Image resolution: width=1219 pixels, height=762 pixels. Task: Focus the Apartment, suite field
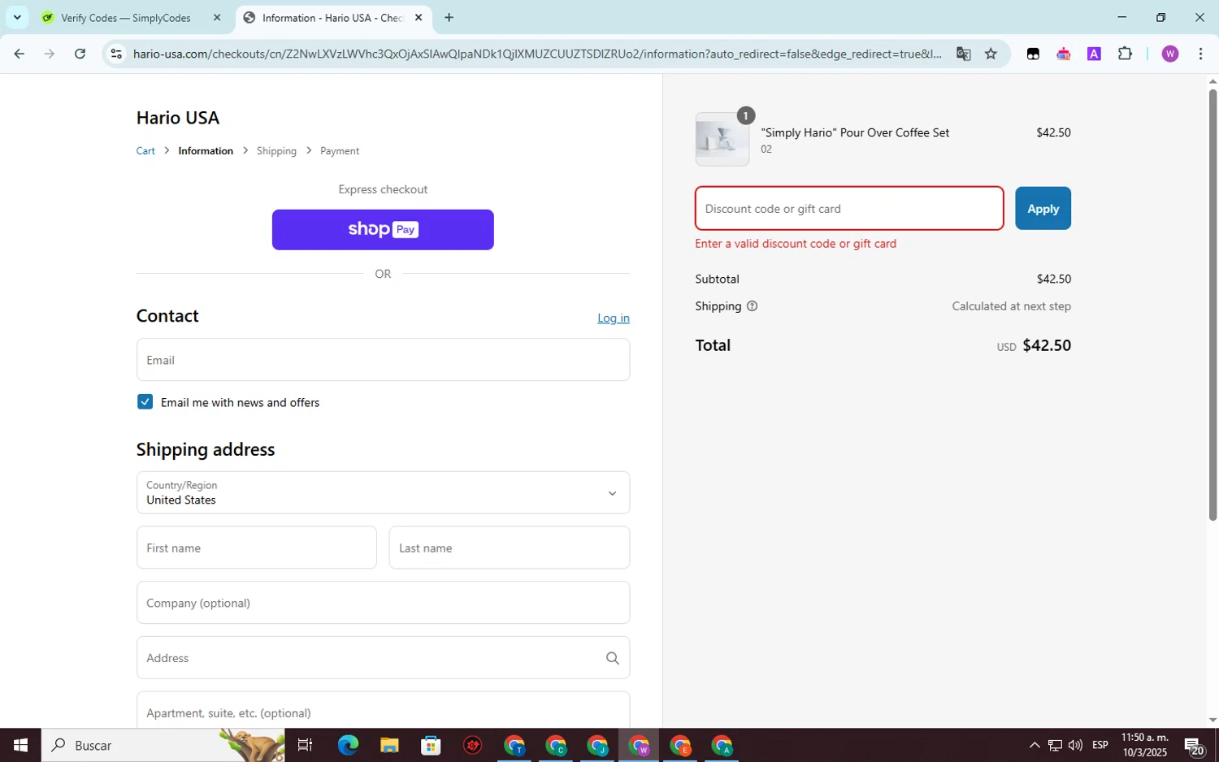click(383, 710)
